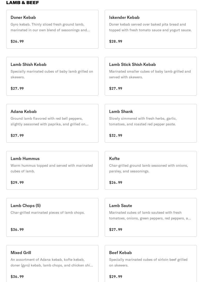Viewport: 203px width, 282px height.
Task: Select the Lamb Shank menu card
Action: point(151,123)
